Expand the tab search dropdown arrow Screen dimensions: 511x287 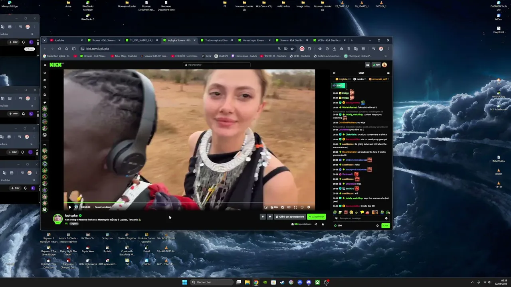(x=44, y=40)
